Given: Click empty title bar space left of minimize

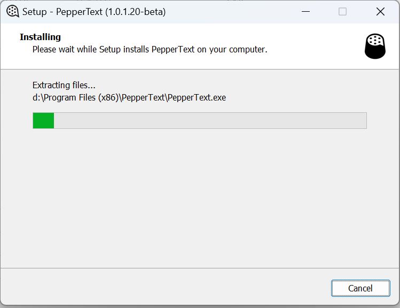Looking at the screenshot, I should 235,12.
